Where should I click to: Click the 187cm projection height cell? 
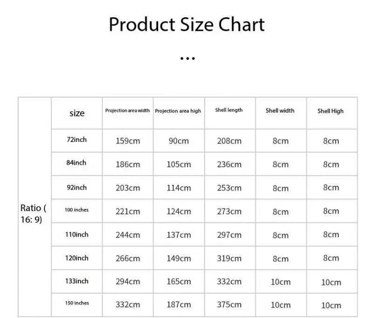click(179, 304)
